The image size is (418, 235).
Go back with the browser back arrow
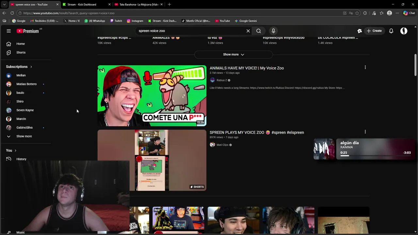point(4,13)
